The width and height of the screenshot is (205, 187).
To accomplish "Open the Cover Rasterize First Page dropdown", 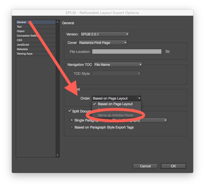I will click(103, 43).
